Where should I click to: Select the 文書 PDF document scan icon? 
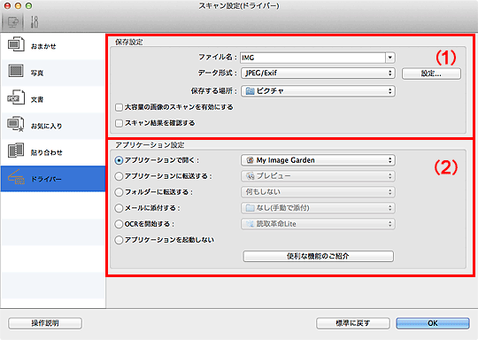[x=16, y=97]
